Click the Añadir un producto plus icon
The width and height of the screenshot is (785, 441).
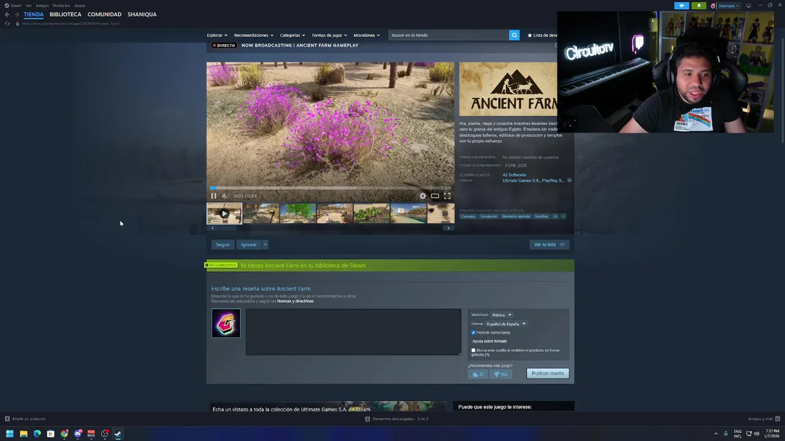tap(7, 419)
